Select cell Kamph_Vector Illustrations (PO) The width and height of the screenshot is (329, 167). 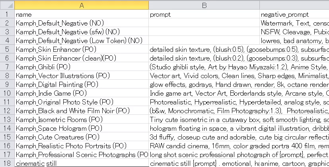point(82,75)
